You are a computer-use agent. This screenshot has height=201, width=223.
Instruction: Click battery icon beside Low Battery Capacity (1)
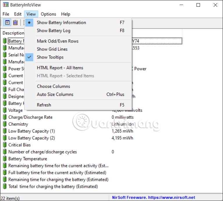point(5,131)
